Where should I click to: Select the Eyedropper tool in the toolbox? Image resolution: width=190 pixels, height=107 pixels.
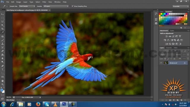[x=2, y=32]
